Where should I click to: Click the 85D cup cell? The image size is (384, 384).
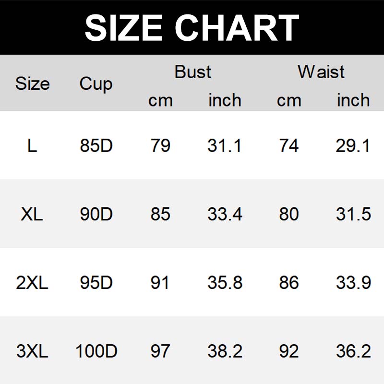(96, 145)
